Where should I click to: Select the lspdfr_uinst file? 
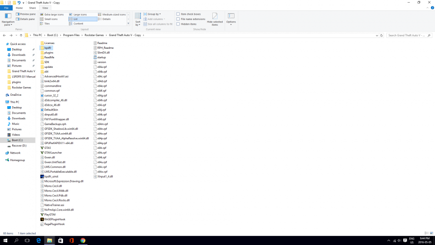(x=50, y=177)
